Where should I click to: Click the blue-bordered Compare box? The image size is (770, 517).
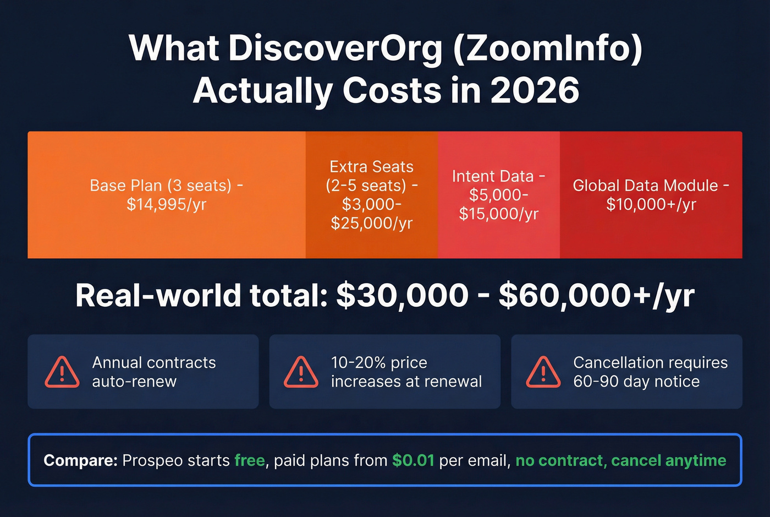coord(385,460)
